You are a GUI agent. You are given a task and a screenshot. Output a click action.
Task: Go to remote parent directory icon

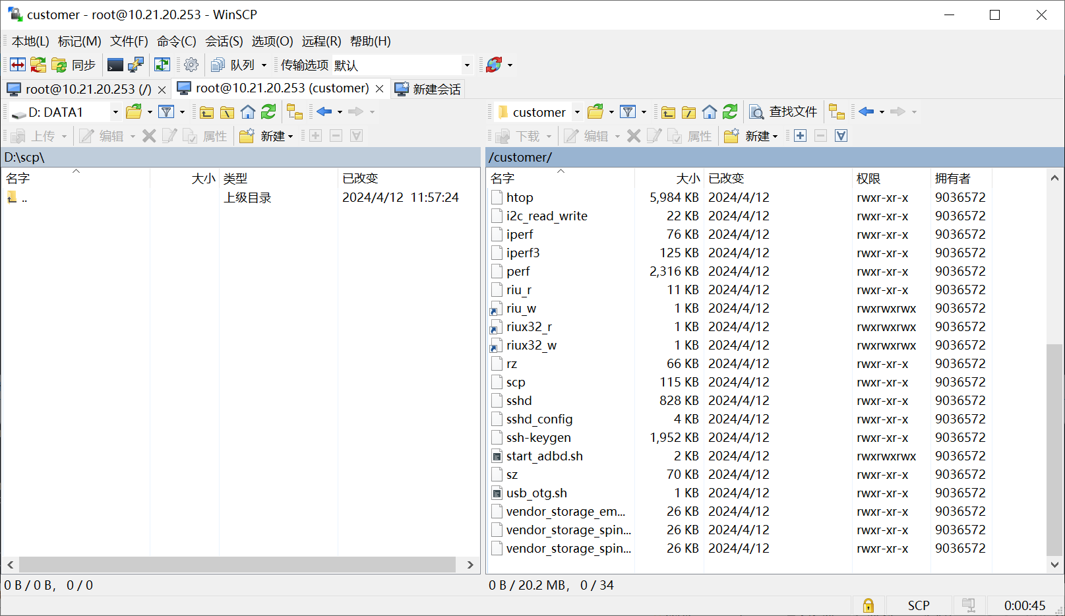pyautogui.click(x=668, y=111)
